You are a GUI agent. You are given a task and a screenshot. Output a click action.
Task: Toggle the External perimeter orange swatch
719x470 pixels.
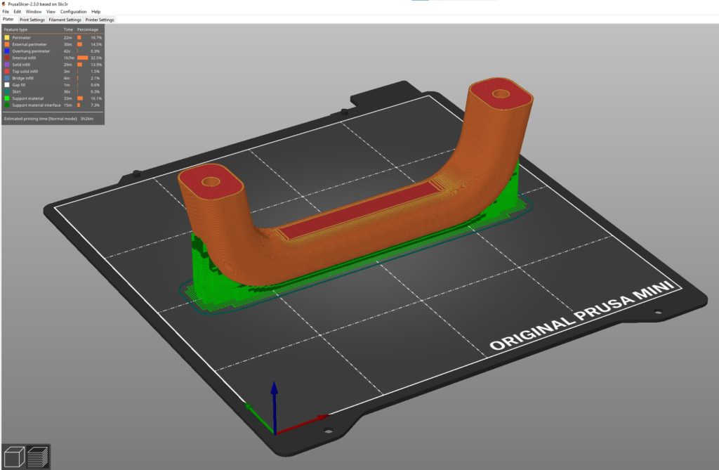[7, 44]
